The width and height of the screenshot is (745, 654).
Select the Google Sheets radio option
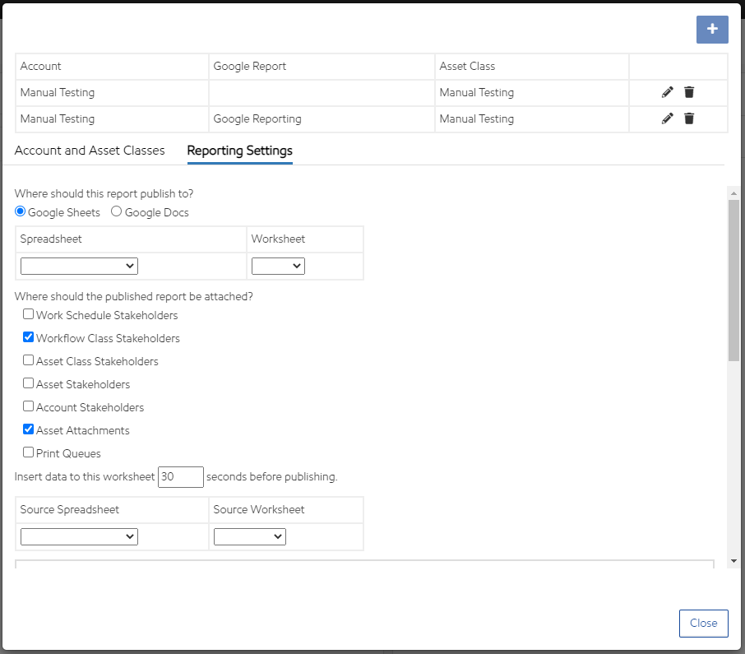(x=21, y=212)
